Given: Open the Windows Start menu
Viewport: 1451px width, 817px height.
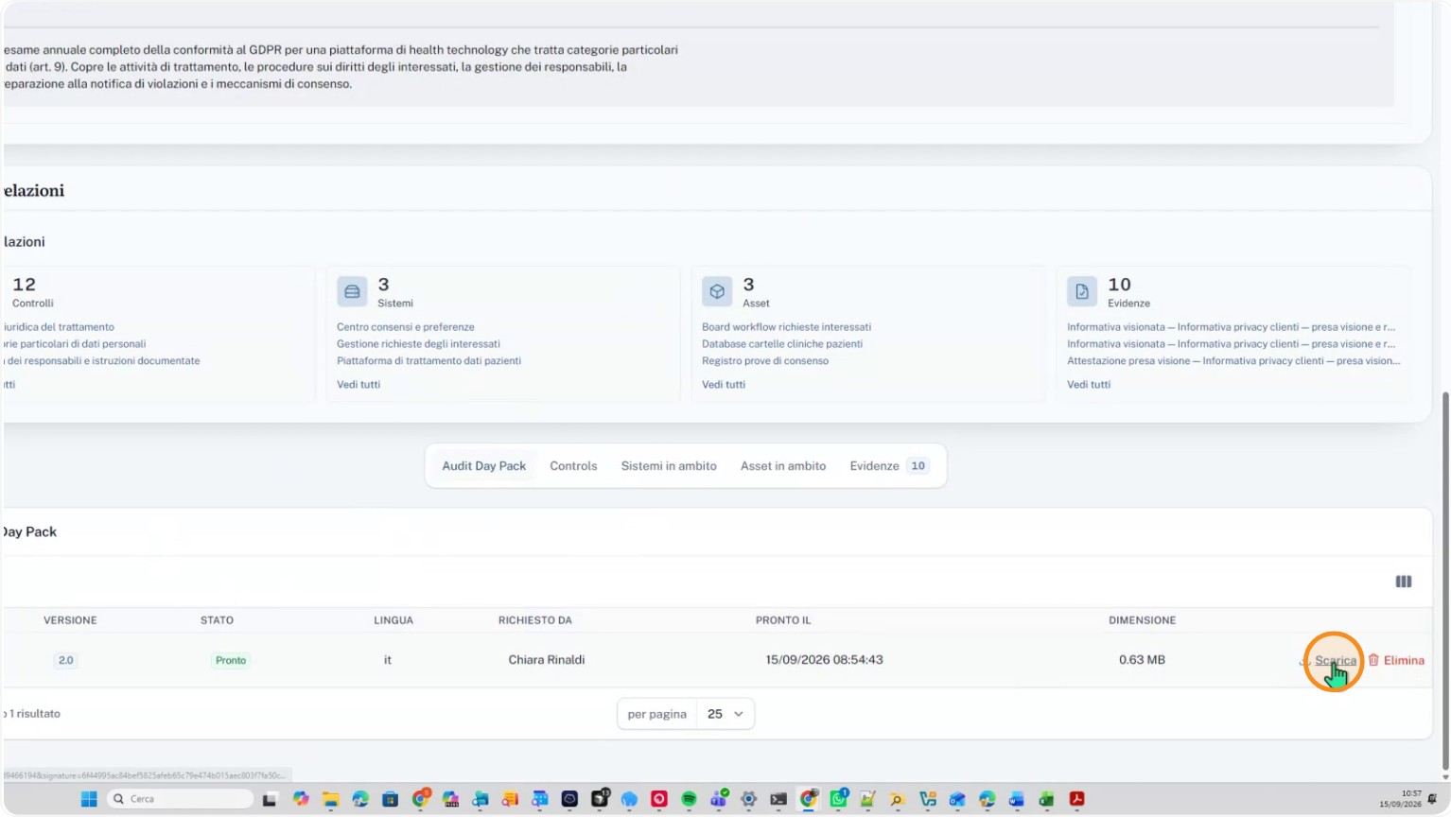Looking at the screenshot, I should pos(89,799).
